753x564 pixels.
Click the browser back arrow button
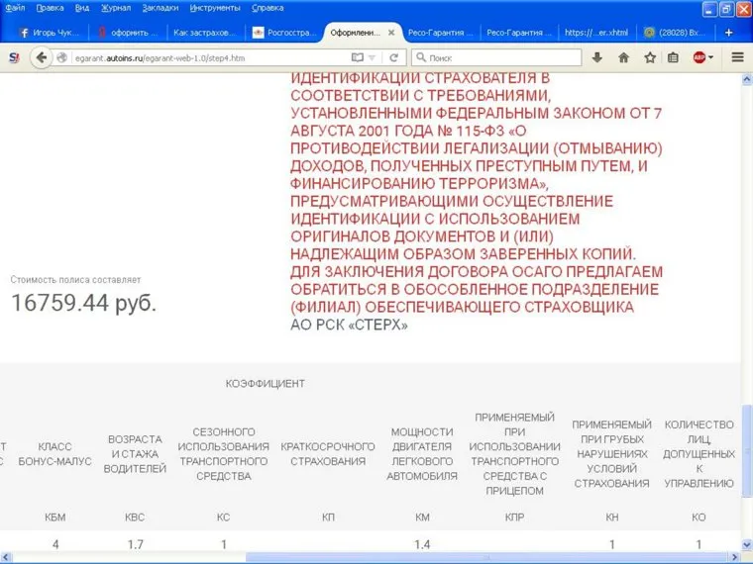(x=42, y=57)
